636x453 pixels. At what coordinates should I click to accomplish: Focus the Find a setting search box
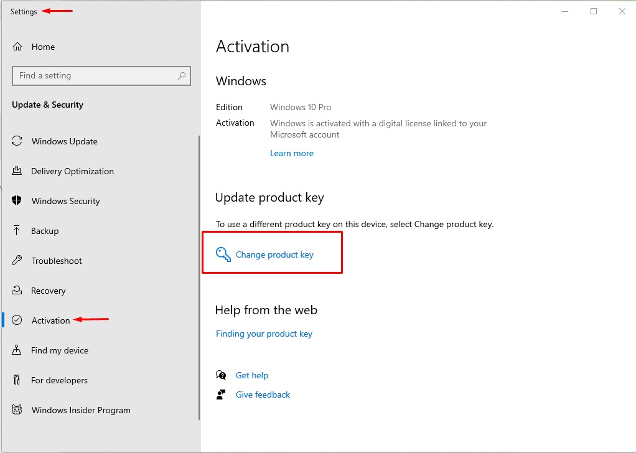click(101, 76)
